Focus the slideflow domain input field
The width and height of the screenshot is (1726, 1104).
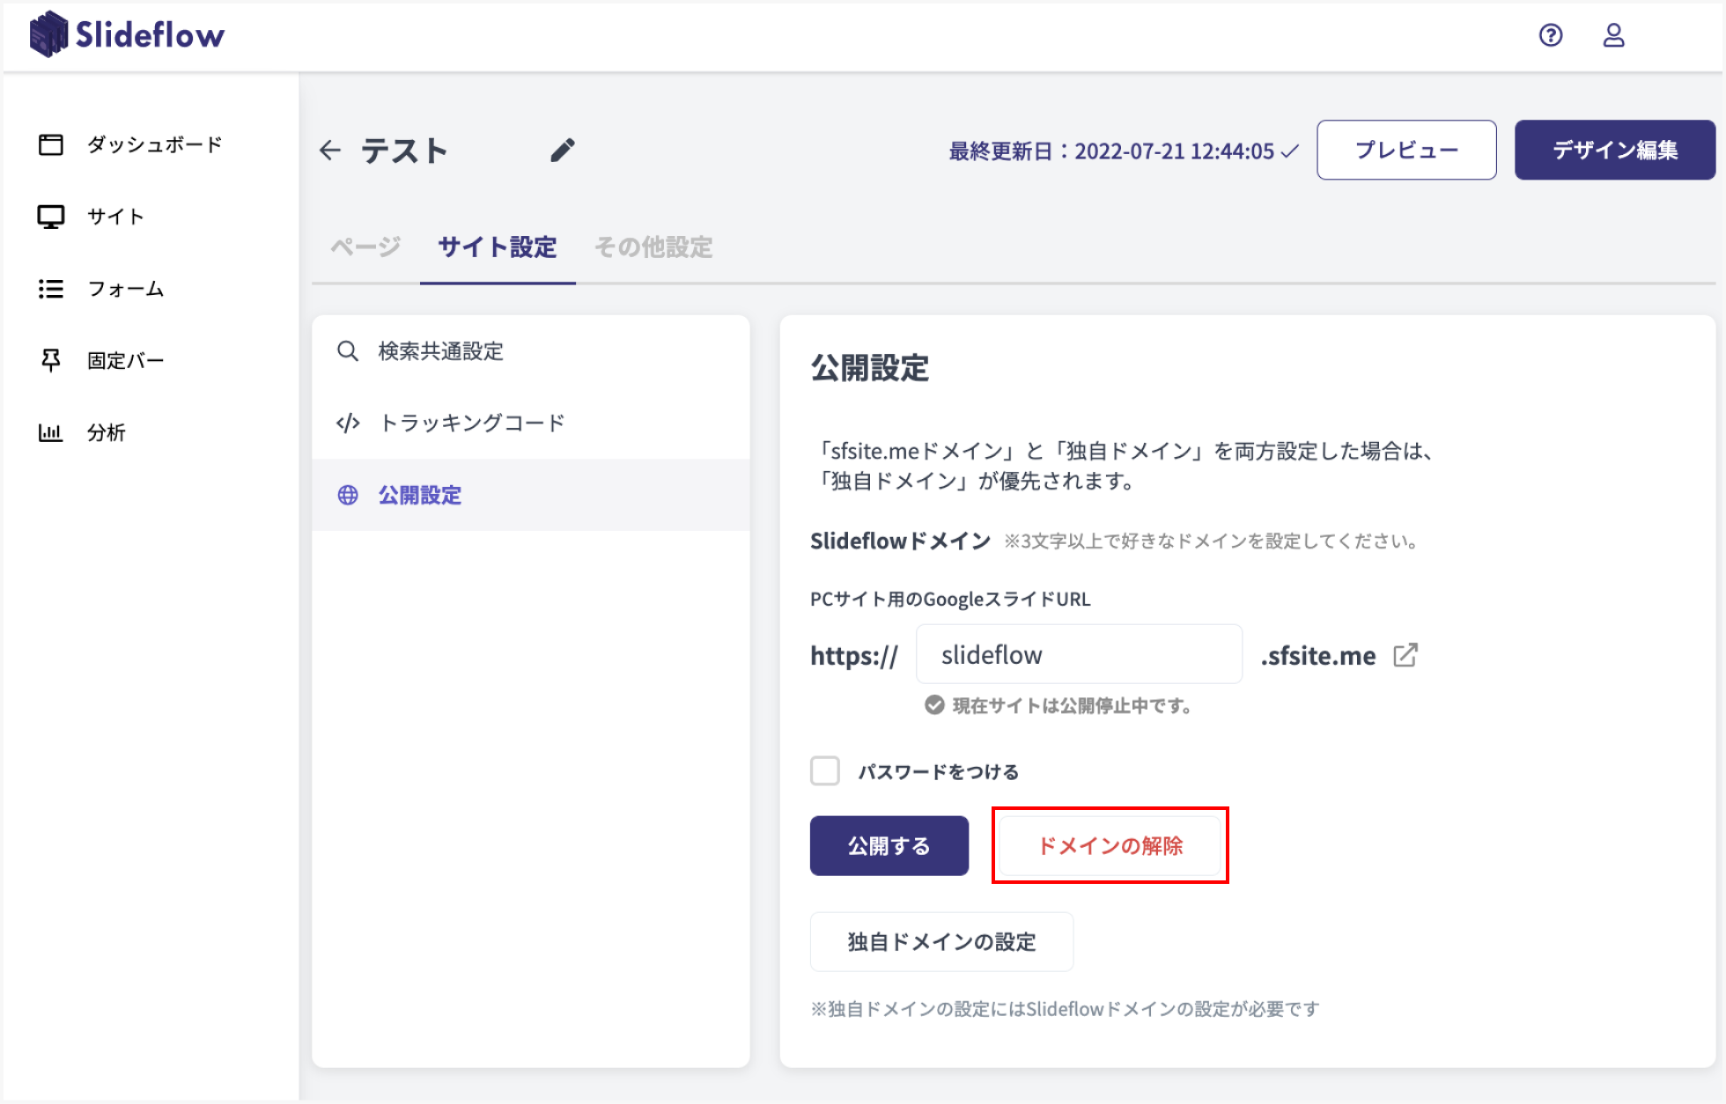coord(1079,654)
